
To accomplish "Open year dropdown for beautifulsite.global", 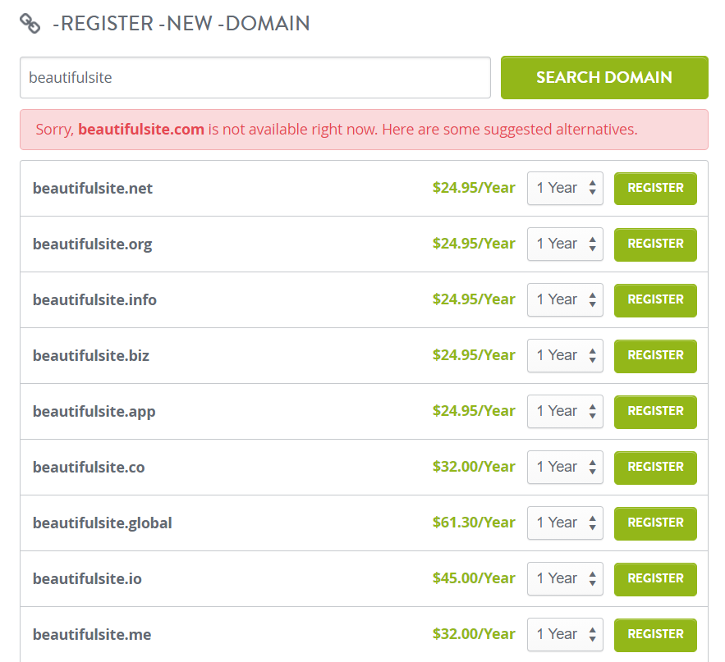I will pos(565,523).
